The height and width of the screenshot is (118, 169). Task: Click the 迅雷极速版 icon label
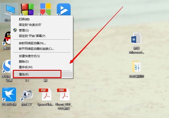coord(9,104)
